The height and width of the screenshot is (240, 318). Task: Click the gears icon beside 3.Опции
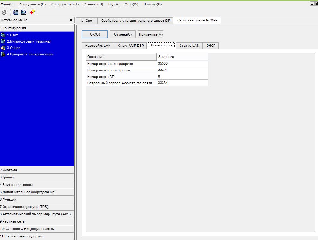click(3, 48)
